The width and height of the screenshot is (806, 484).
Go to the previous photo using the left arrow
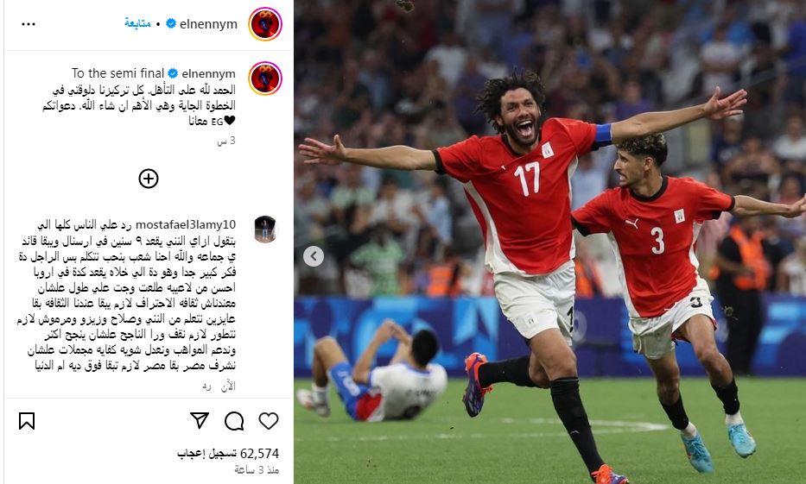coord(314,256)
